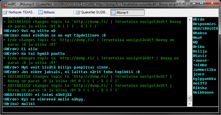
Task: Click the mIRC icon in the title bar
Action: click(3, 3)
